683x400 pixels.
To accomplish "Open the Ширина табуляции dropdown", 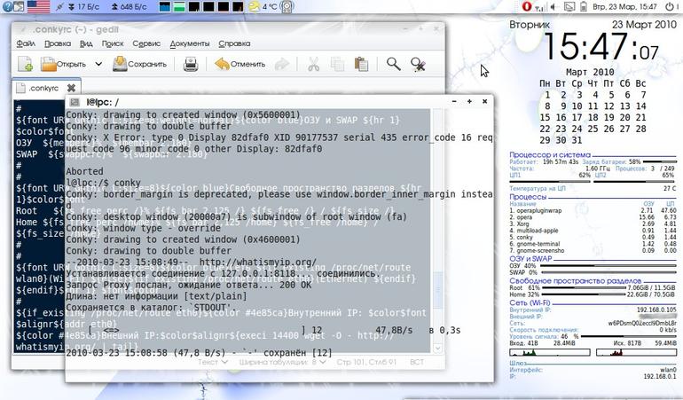I will pyautogui.click(x=282, y=362).
